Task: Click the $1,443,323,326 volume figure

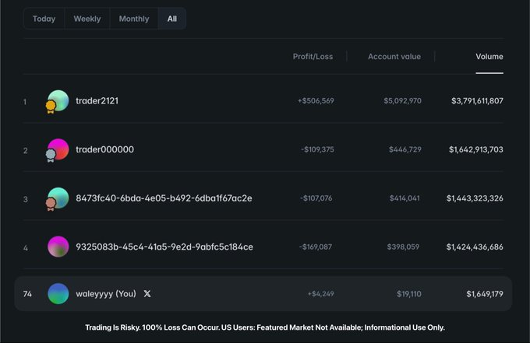Action: pos(475,198)
